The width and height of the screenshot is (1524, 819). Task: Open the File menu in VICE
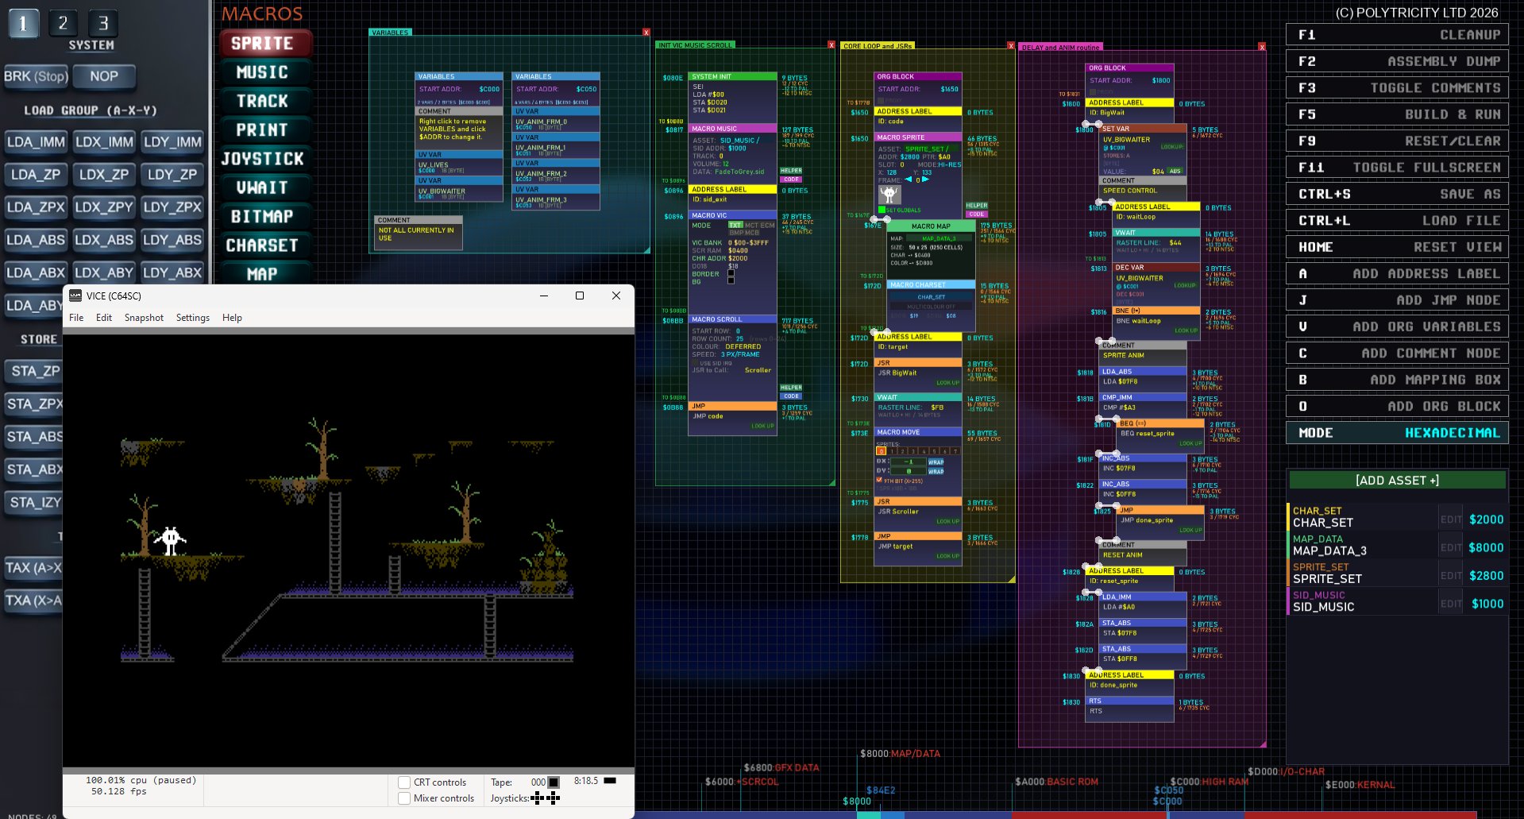click(76, 318)
